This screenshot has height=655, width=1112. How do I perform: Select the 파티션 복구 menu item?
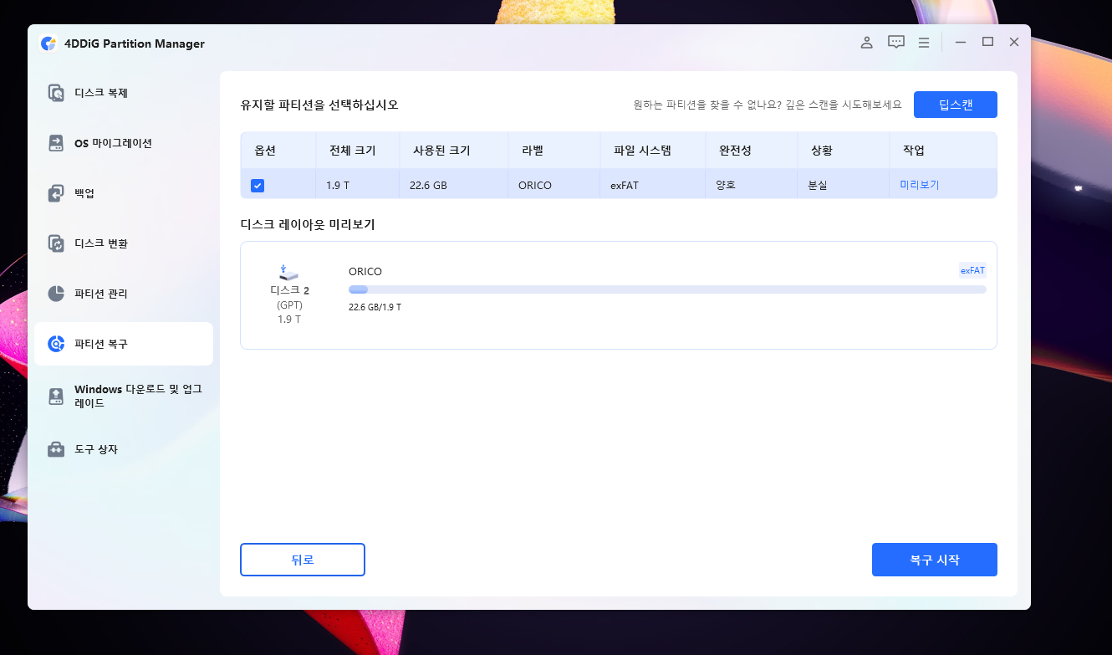pos(123,344)
